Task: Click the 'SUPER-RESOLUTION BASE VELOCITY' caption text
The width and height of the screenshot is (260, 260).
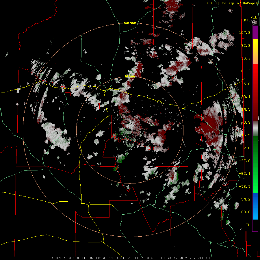Action: (91, 258)
